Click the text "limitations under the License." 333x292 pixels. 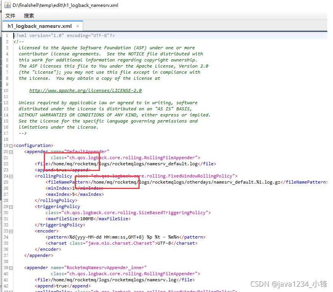pos(59,127)
